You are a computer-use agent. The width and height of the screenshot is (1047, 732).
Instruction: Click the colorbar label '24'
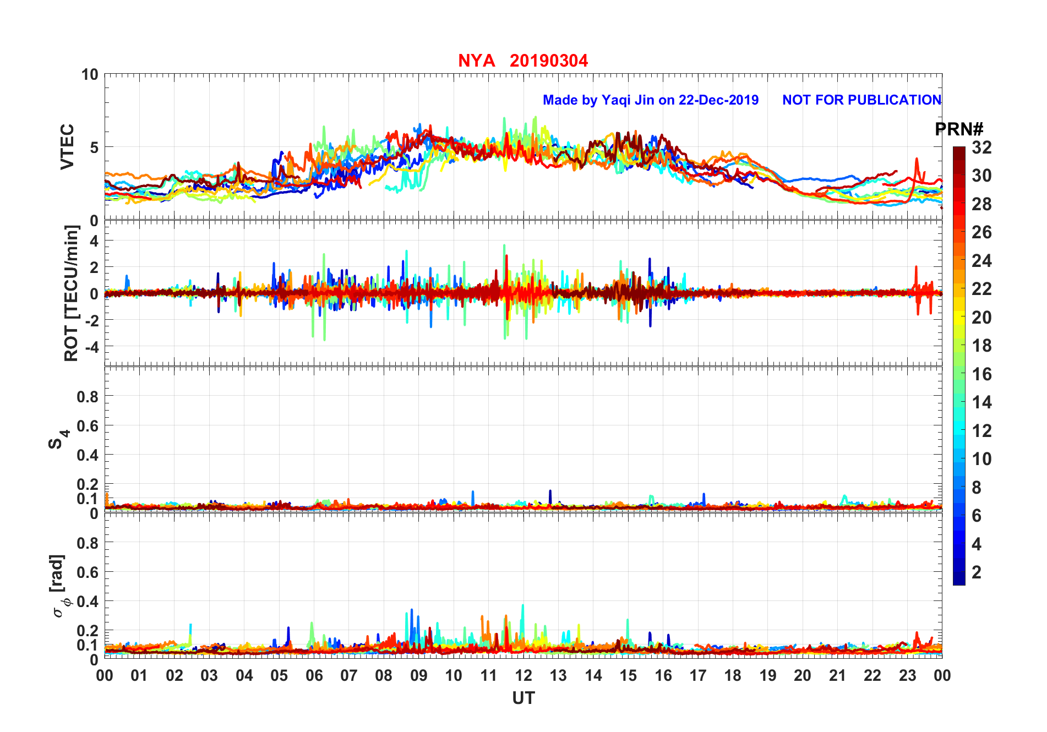pyautogui.click(x=981, y=261)
